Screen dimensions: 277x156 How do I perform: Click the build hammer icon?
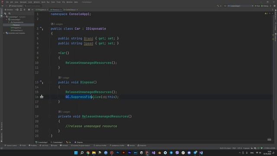click(218, 6)
